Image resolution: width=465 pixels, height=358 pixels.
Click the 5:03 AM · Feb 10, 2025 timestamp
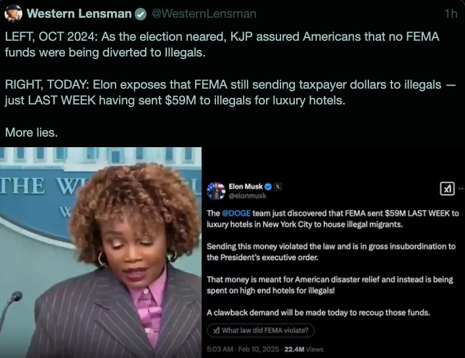point(243,349)
